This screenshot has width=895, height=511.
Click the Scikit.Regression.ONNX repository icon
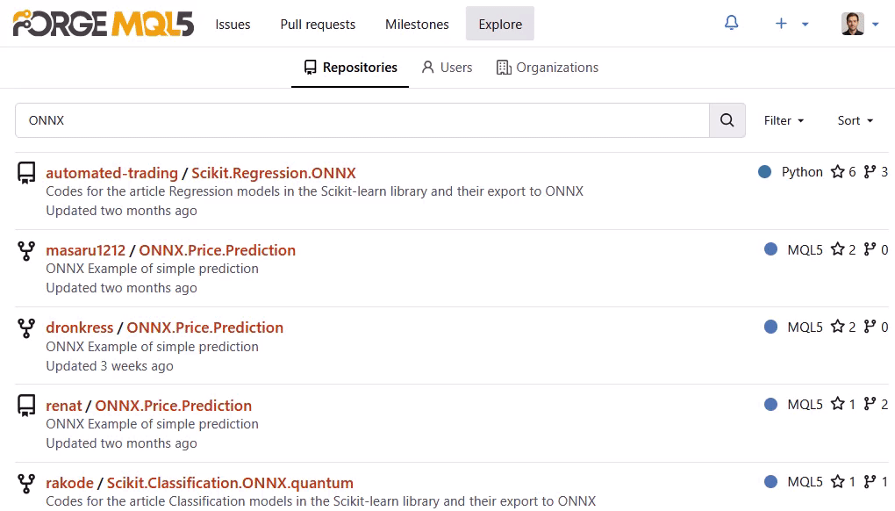pyautogui.click(x=26, y=173)
